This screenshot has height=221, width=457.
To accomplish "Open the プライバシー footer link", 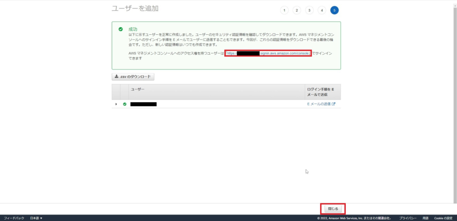I will pos(408,218).
